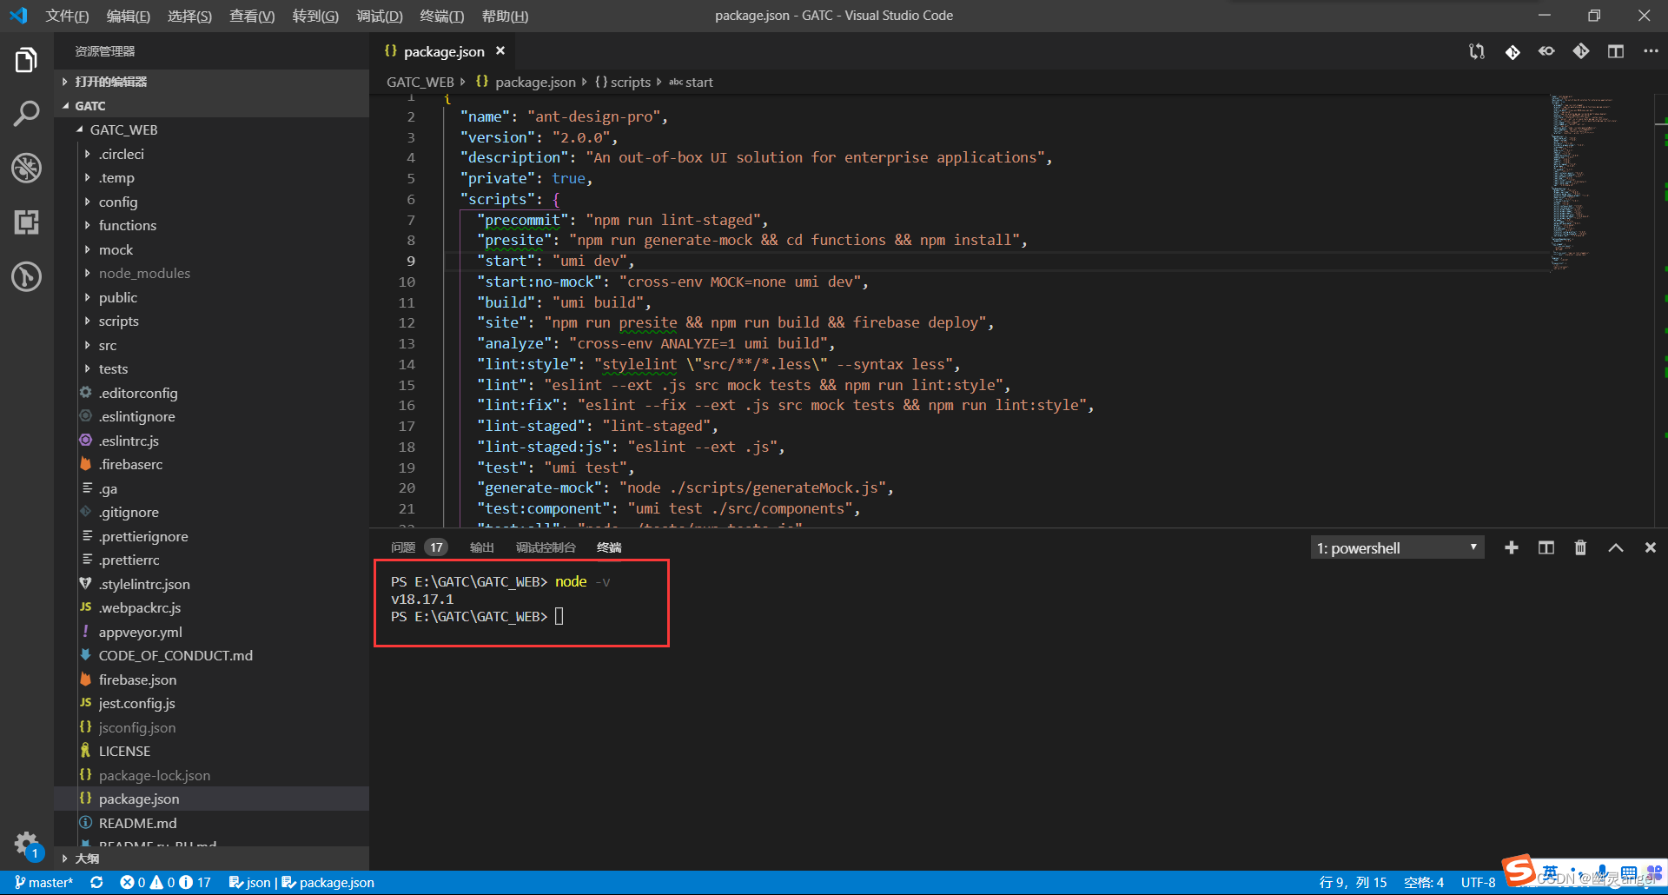Image resolution: width=1668 pixels, height=895 pixels.
Task: Maximize the terminal panel with the chevron
Action: tap(1616, 547)
